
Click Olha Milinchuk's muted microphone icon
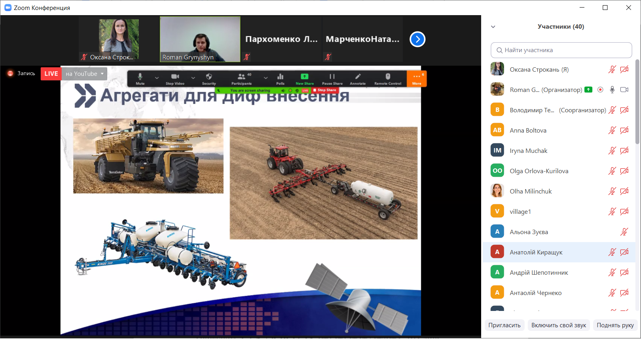tap(612, 191)
